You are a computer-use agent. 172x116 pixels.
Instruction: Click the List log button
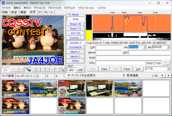[x=138, y=69]
